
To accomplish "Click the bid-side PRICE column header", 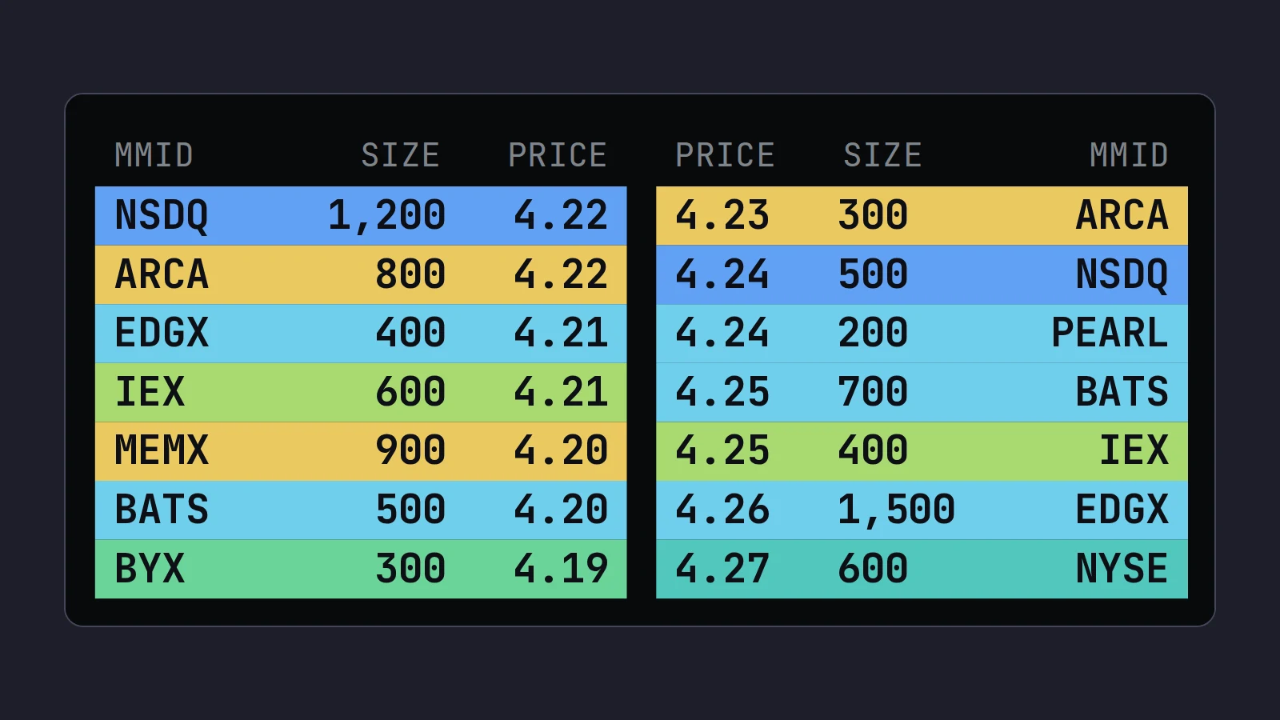I will [558, 155].
